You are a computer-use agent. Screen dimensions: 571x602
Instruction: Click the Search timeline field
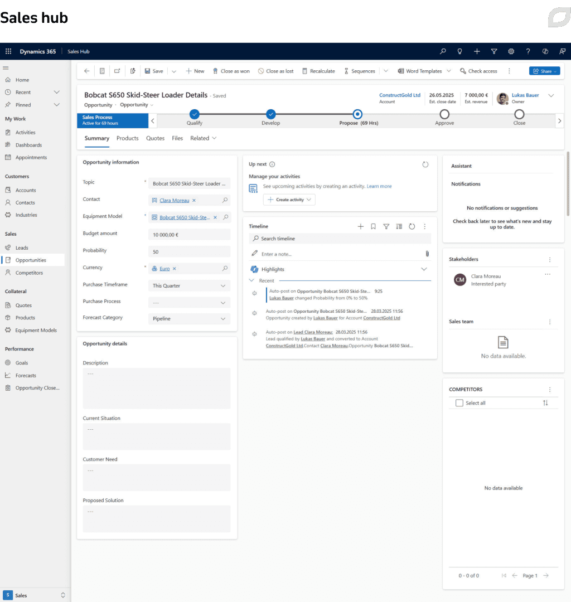click(340, 239)
